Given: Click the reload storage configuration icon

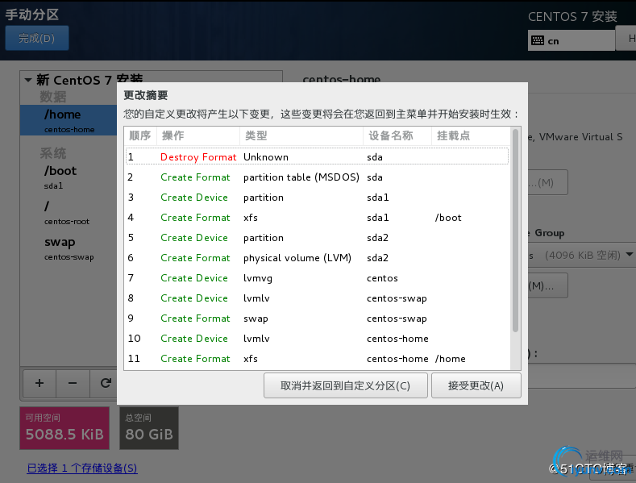Looking at the screenshot, I should coord(106,383).
